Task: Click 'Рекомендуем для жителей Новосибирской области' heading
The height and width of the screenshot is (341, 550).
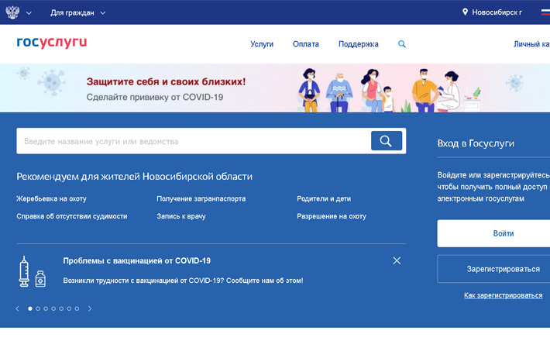Action: 134,177
